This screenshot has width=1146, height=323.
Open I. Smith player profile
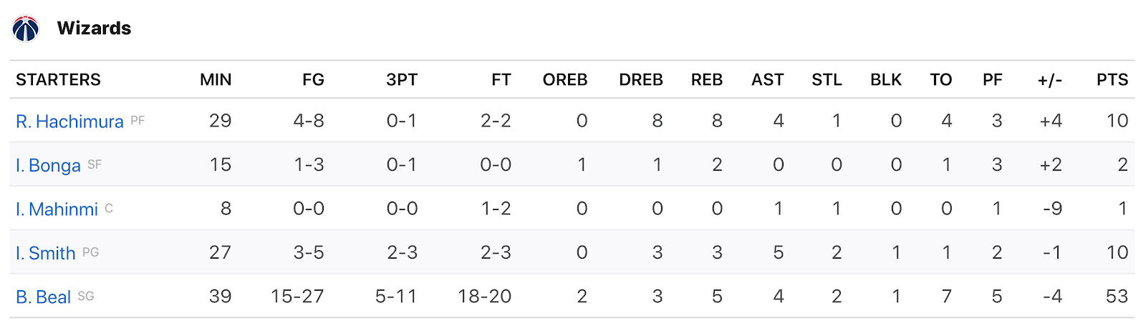point(46,253)
